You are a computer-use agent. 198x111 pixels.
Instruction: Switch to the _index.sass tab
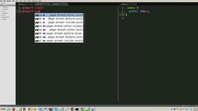(42, 4)
